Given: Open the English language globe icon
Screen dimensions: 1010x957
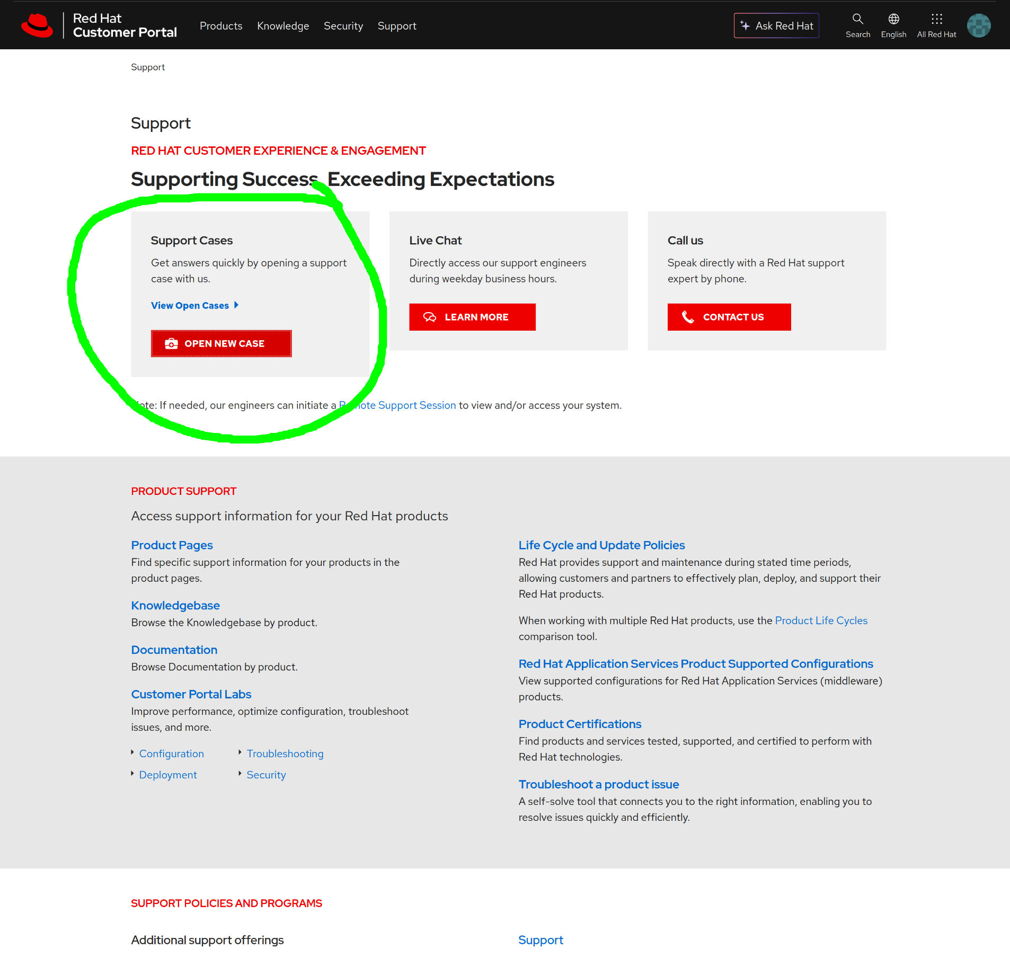Looking at the screenshot, I should click(893, 19).
